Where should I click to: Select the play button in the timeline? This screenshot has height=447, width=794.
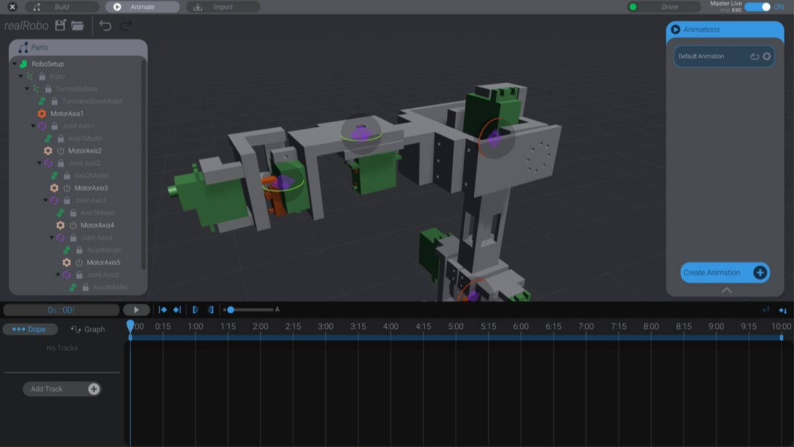pyautogui.click(x=137, y=309)
